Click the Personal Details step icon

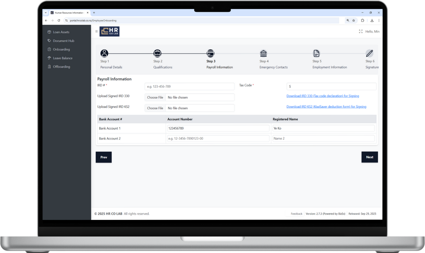click(104, 54)
